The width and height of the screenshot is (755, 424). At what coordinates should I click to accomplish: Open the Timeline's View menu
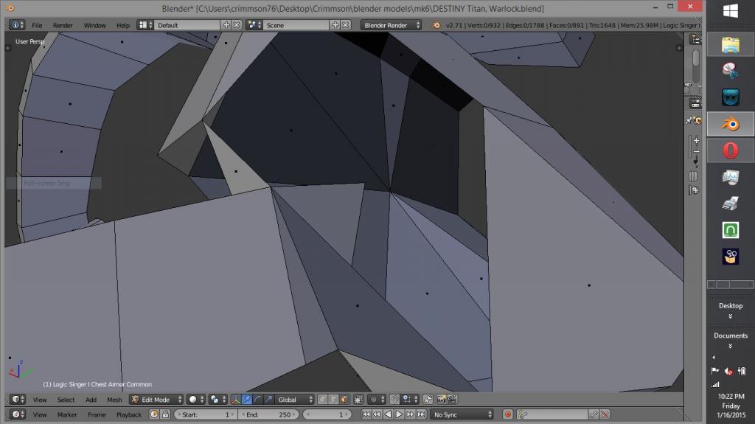[40, 415]
